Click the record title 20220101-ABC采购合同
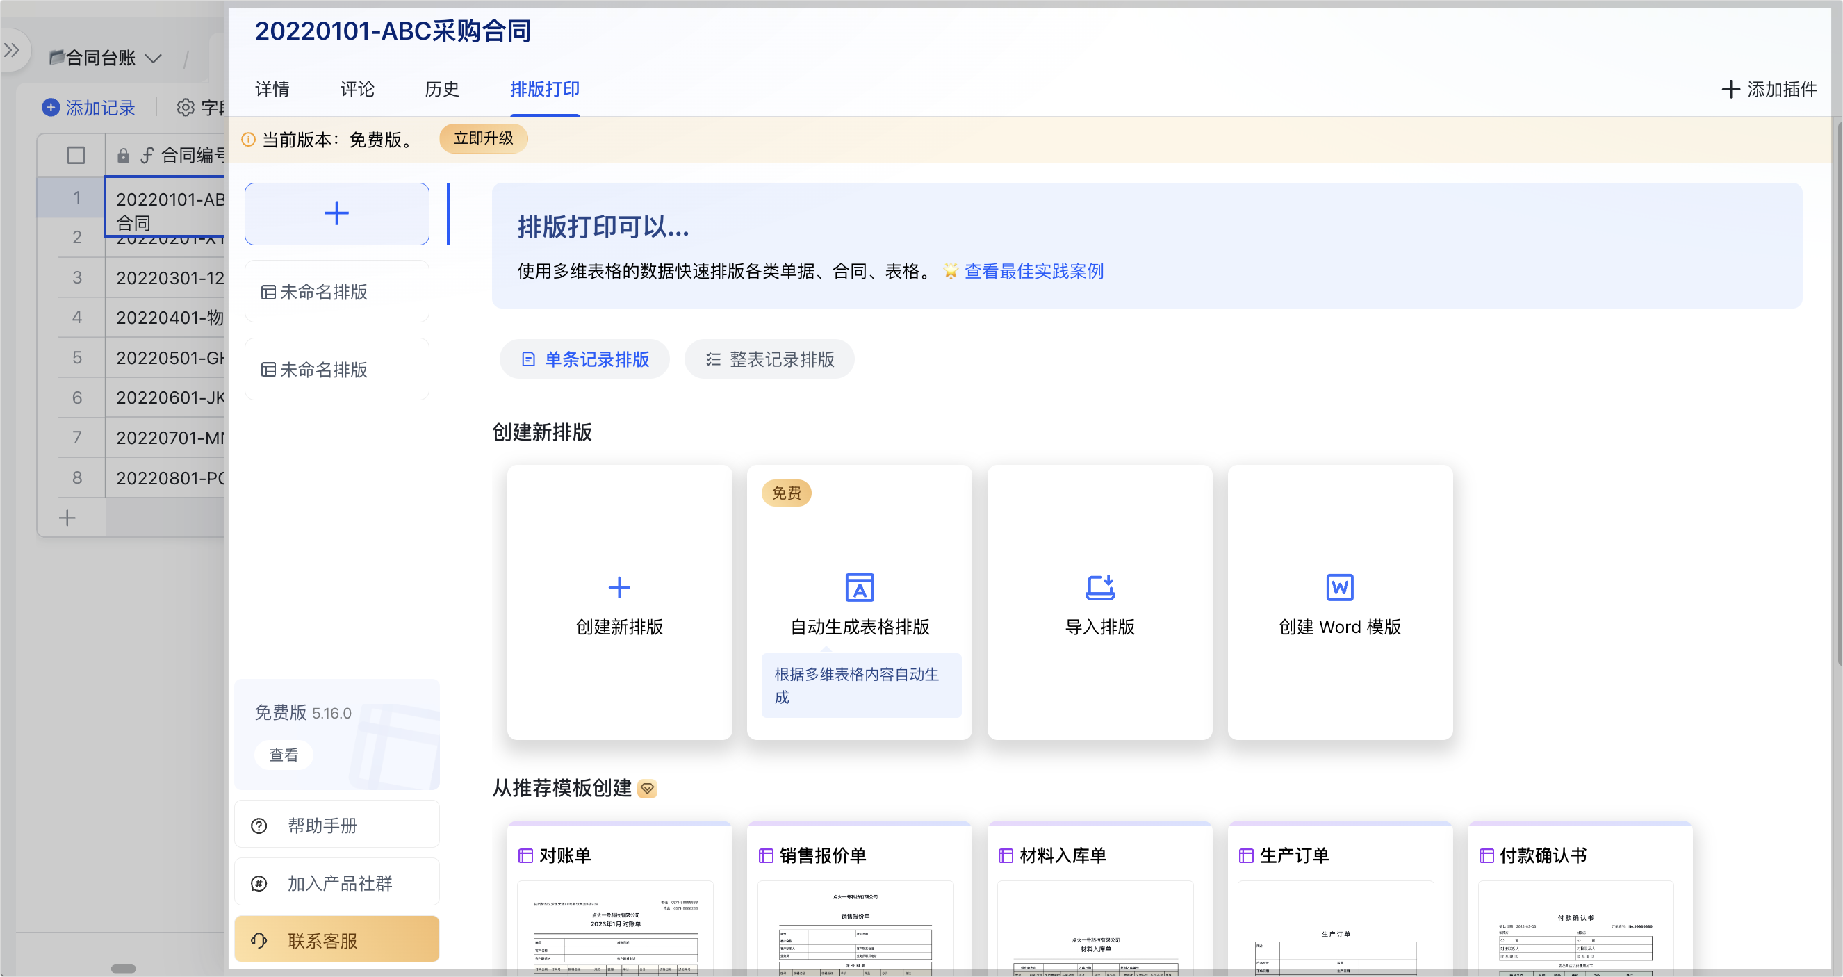The width and height of the screenshot is (1843, 977). 393,31
